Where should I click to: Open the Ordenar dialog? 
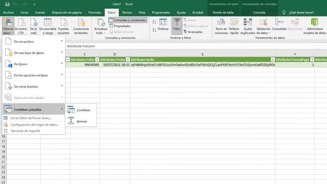point(163,25)
